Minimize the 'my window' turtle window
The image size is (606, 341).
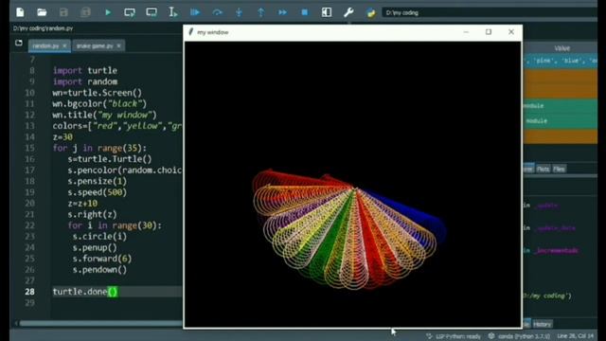pyautogui.click(x=466, y=32)
